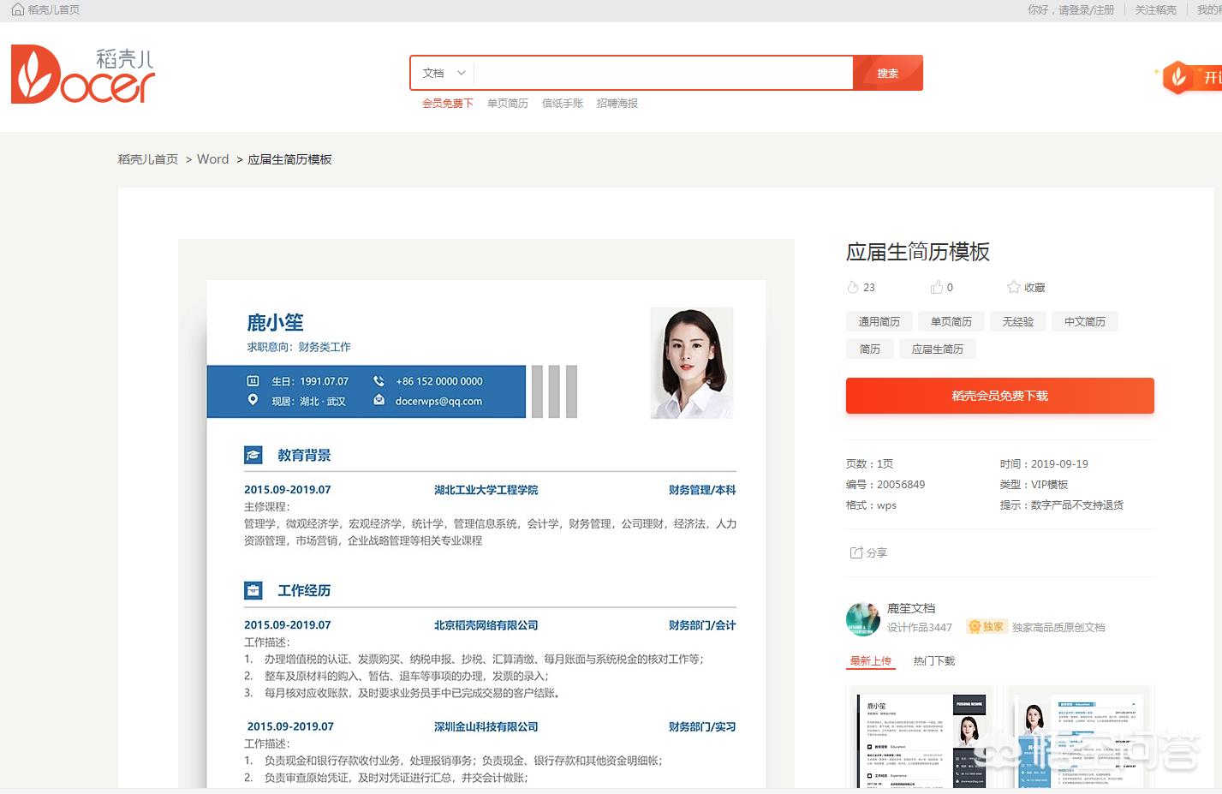Select the 应届生简历 tag

pos(938,349)
